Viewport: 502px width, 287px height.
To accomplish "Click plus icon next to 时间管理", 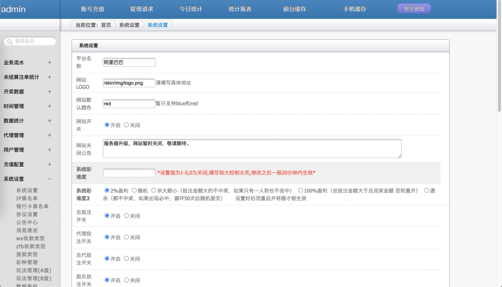I will coord(49,106).
